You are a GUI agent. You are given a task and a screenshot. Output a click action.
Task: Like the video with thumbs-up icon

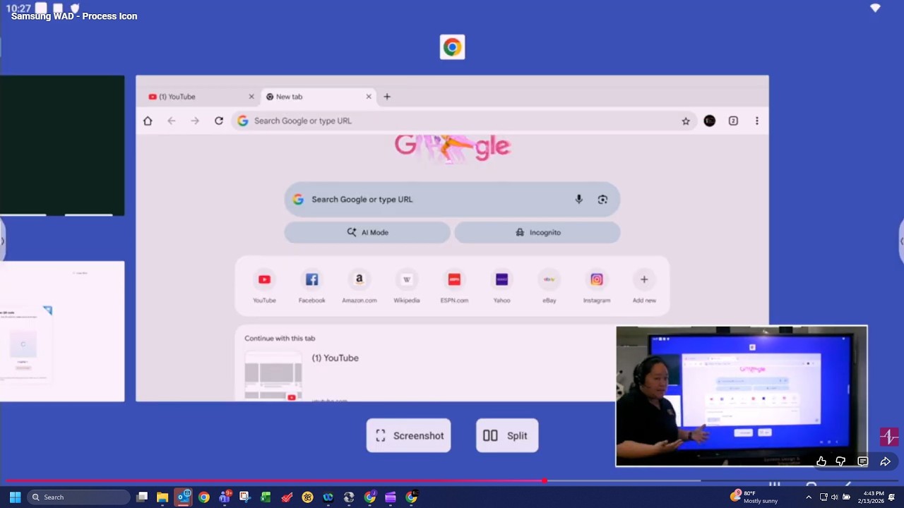click(821, 461)
